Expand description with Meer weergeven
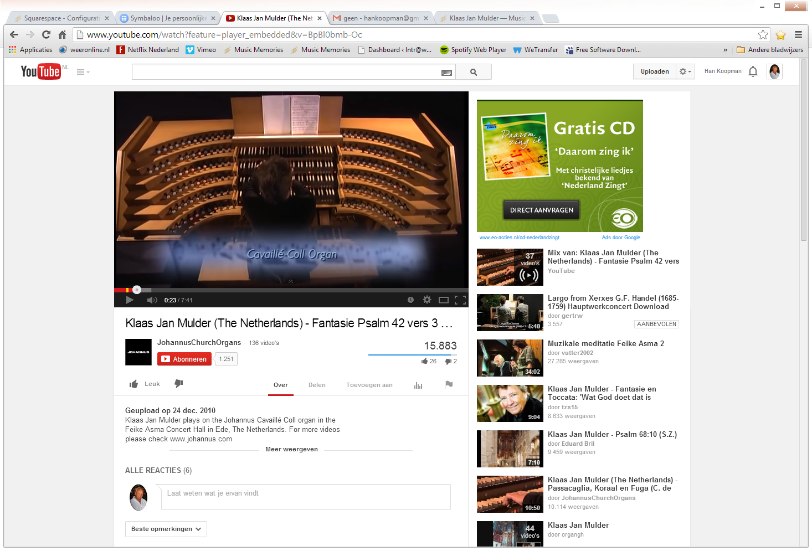The width and height of the screenshot is (812, 551). click(291, 449)
